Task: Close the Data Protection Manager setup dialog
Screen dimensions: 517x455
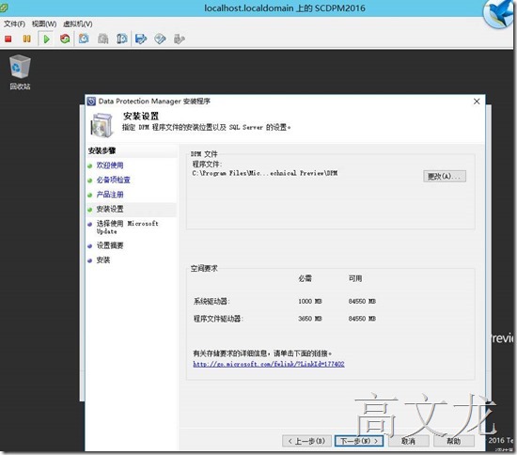Action: click(x=477, y=102)
